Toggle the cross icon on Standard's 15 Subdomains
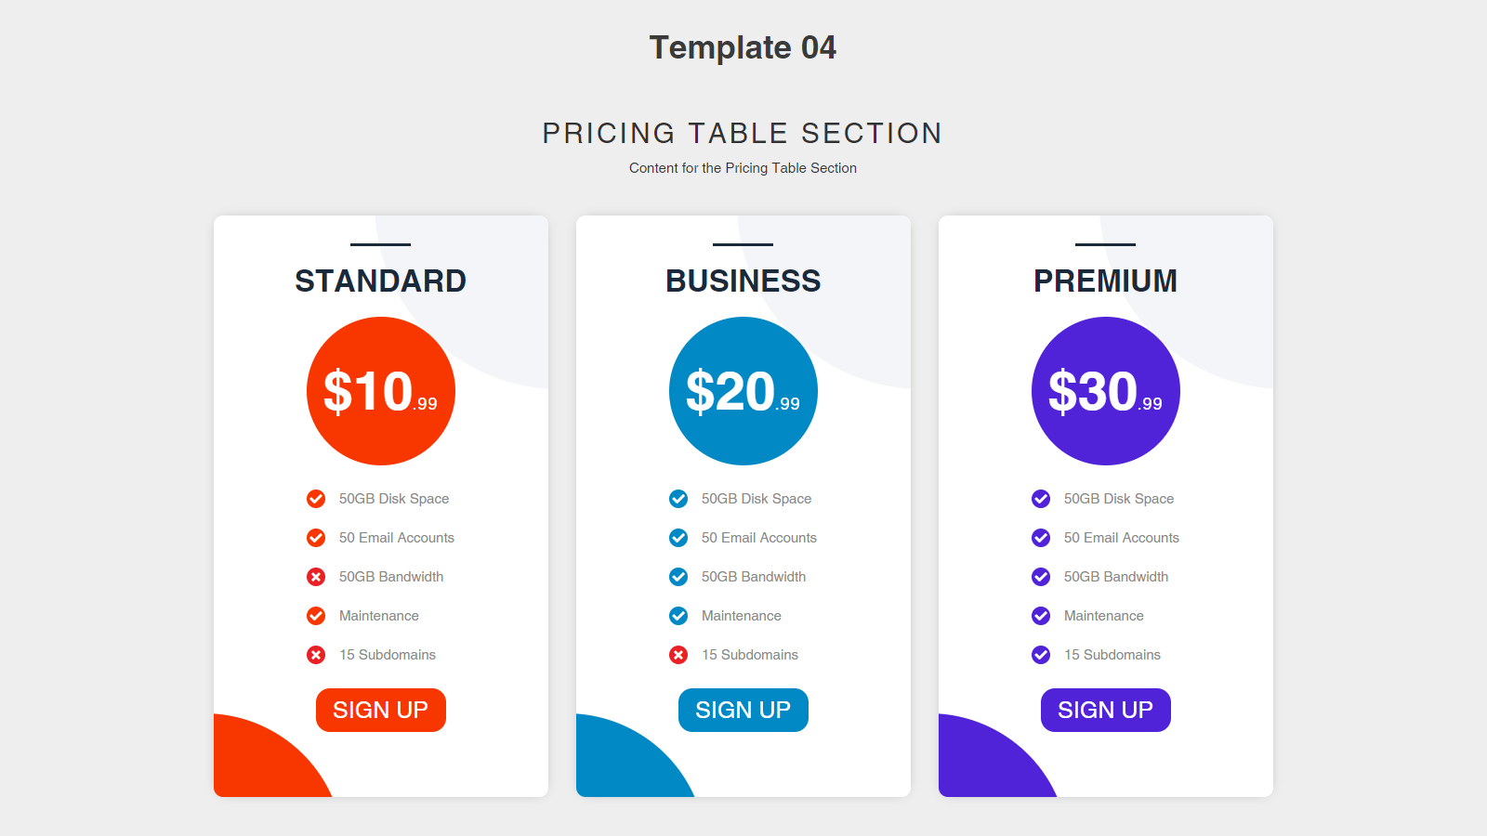 tap(316, 655)
